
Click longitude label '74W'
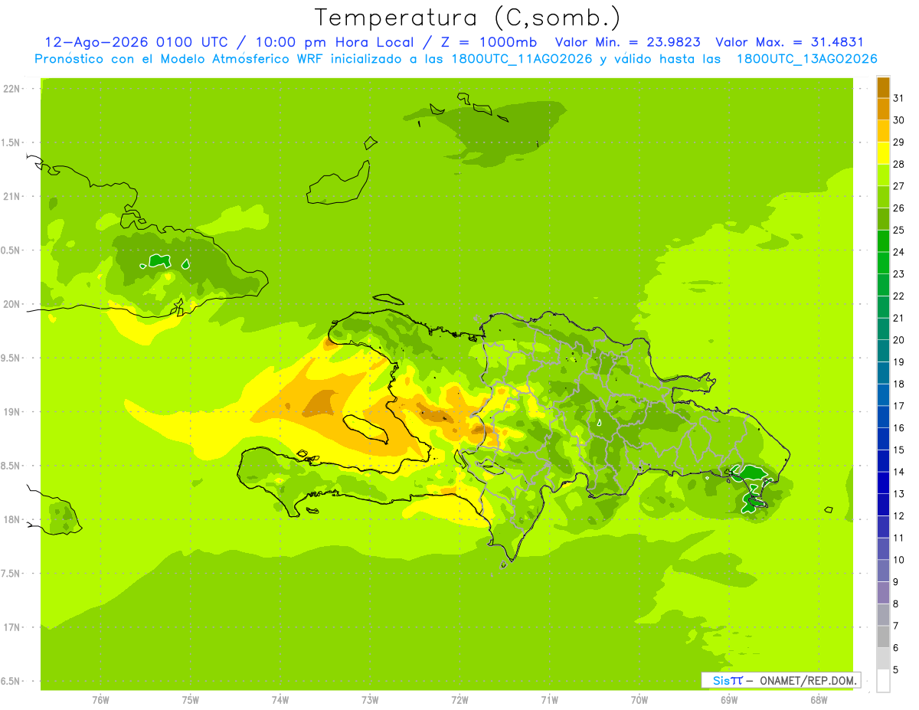coord(280,699)
